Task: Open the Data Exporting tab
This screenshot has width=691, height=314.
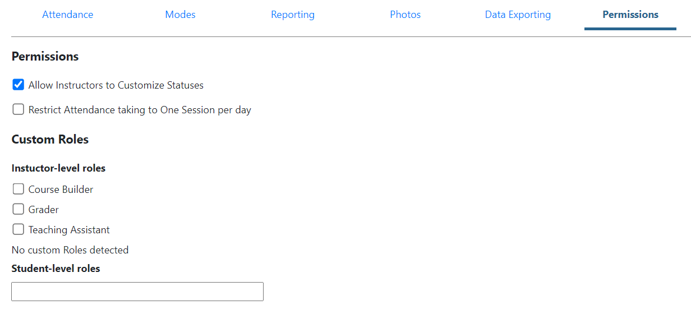Action: (x=518, y=15)
